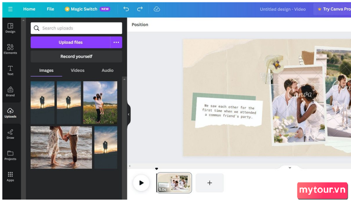Click the search magnifier icon
Viewport: 351px width, 203px height.
(37, 28)
